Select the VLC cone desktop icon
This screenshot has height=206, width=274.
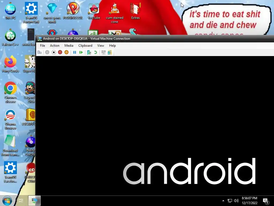tap(115, 13)
